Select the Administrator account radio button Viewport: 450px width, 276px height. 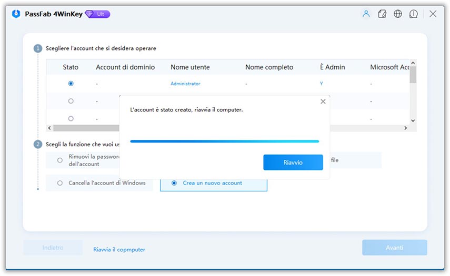[71, 84]
